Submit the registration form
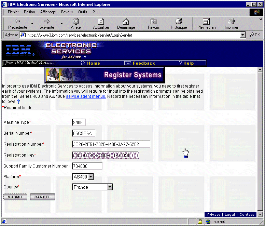Viewport: 265px width, 226px height. pos(15,197)
